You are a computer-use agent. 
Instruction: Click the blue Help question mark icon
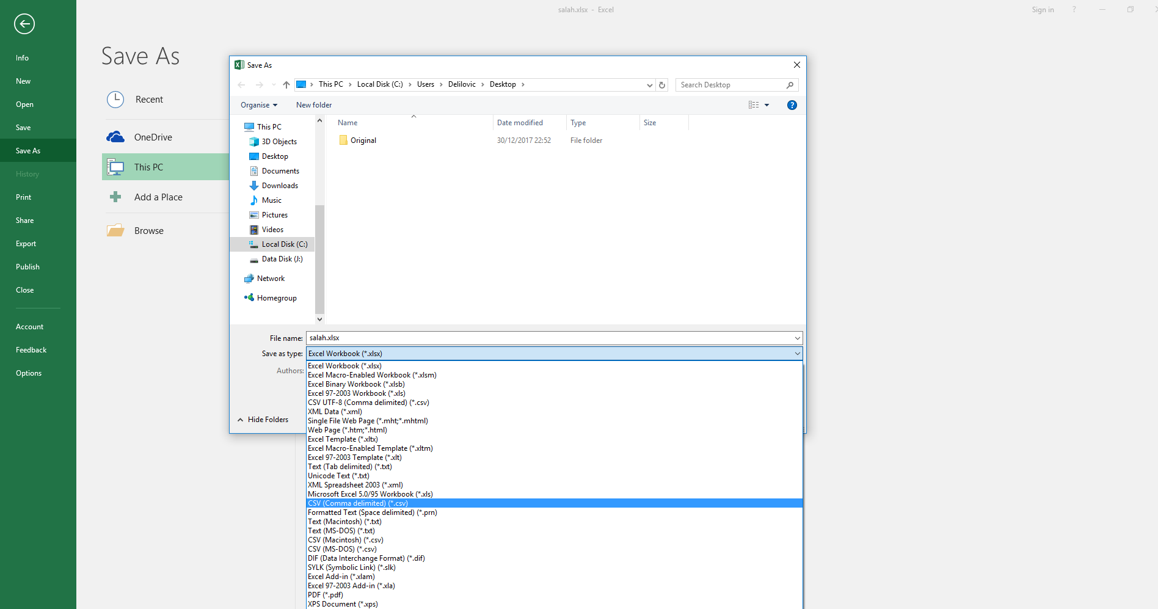[x=792, y=105]
